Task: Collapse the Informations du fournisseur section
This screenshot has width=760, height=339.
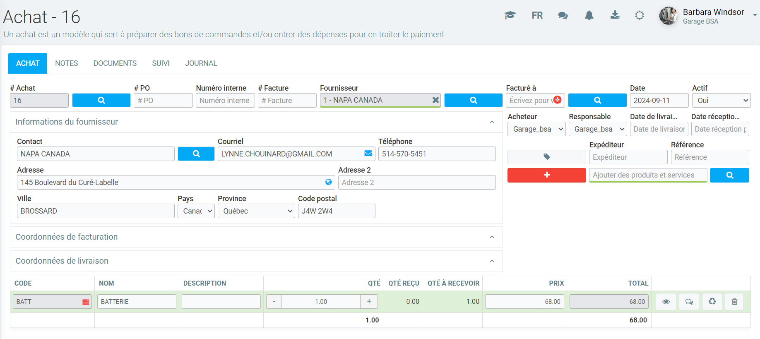Action: 492,122
